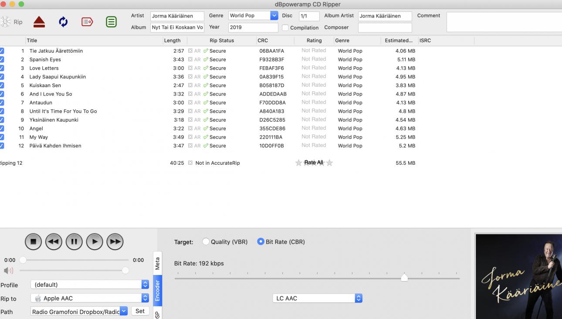562x319 pixels.
Task: Open the red metadata tag icon
Action: (87, 22)
